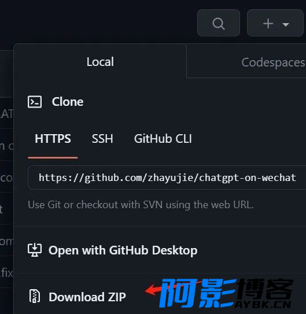Switch to the Local tab
Screen dimensions: 306x314
tap(100, 62)
